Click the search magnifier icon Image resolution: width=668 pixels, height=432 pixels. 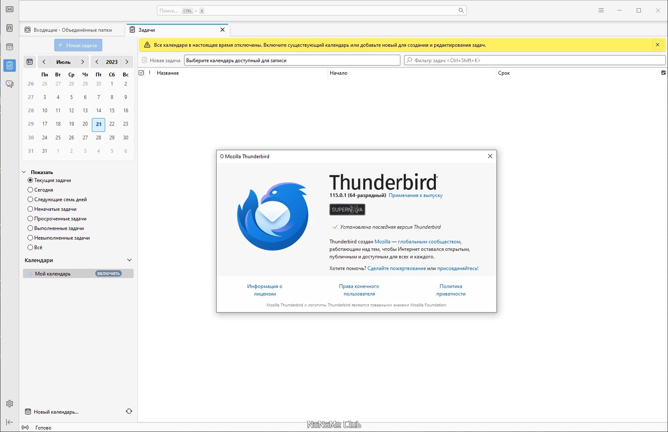click(x=461, y=10)
